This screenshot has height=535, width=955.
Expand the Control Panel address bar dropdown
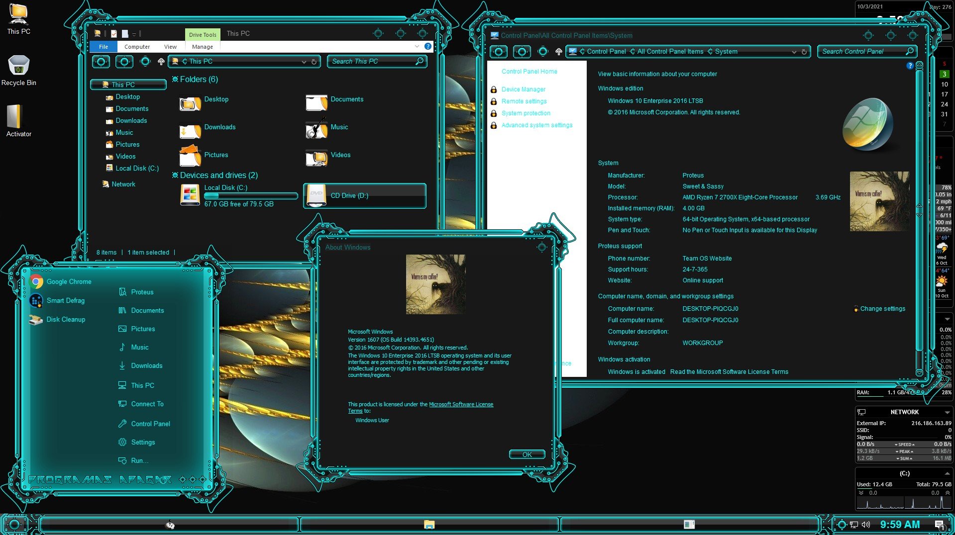point(794,52)
